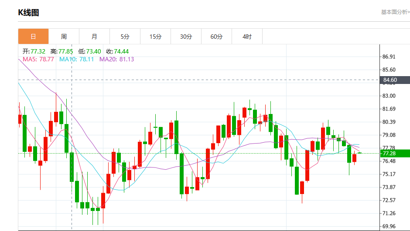
Task: Switch to the 4时 chart tab
Action: pos(247,37)
